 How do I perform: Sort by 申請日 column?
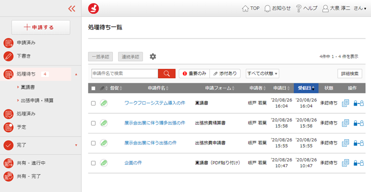[x=281, y=88]
